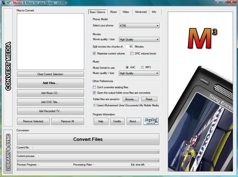The width and height of the screenshot is (238, 177).
Task: Open the Library & Sync side tab
Action: (x=8, y=152)
